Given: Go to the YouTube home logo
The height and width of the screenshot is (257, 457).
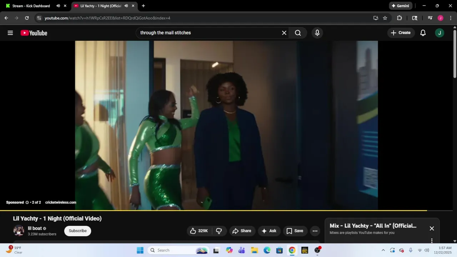Looking at the screenshot, I should tap(34, 33).
